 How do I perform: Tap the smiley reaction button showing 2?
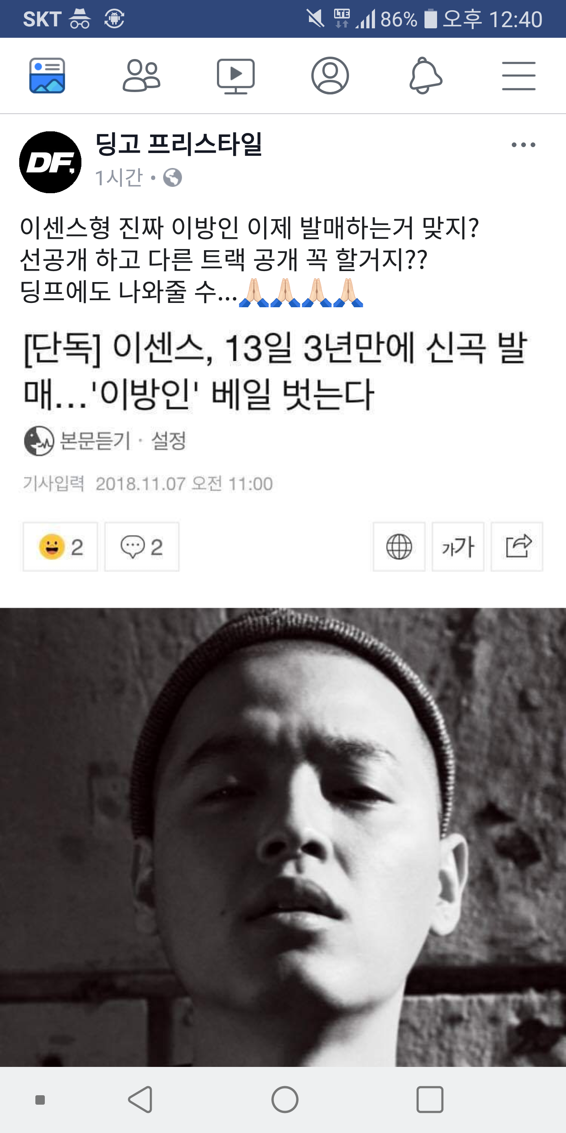point(60,547)
